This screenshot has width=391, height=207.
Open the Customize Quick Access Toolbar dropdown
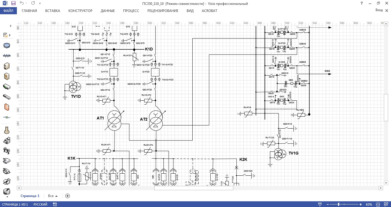(x=40, y=4)
